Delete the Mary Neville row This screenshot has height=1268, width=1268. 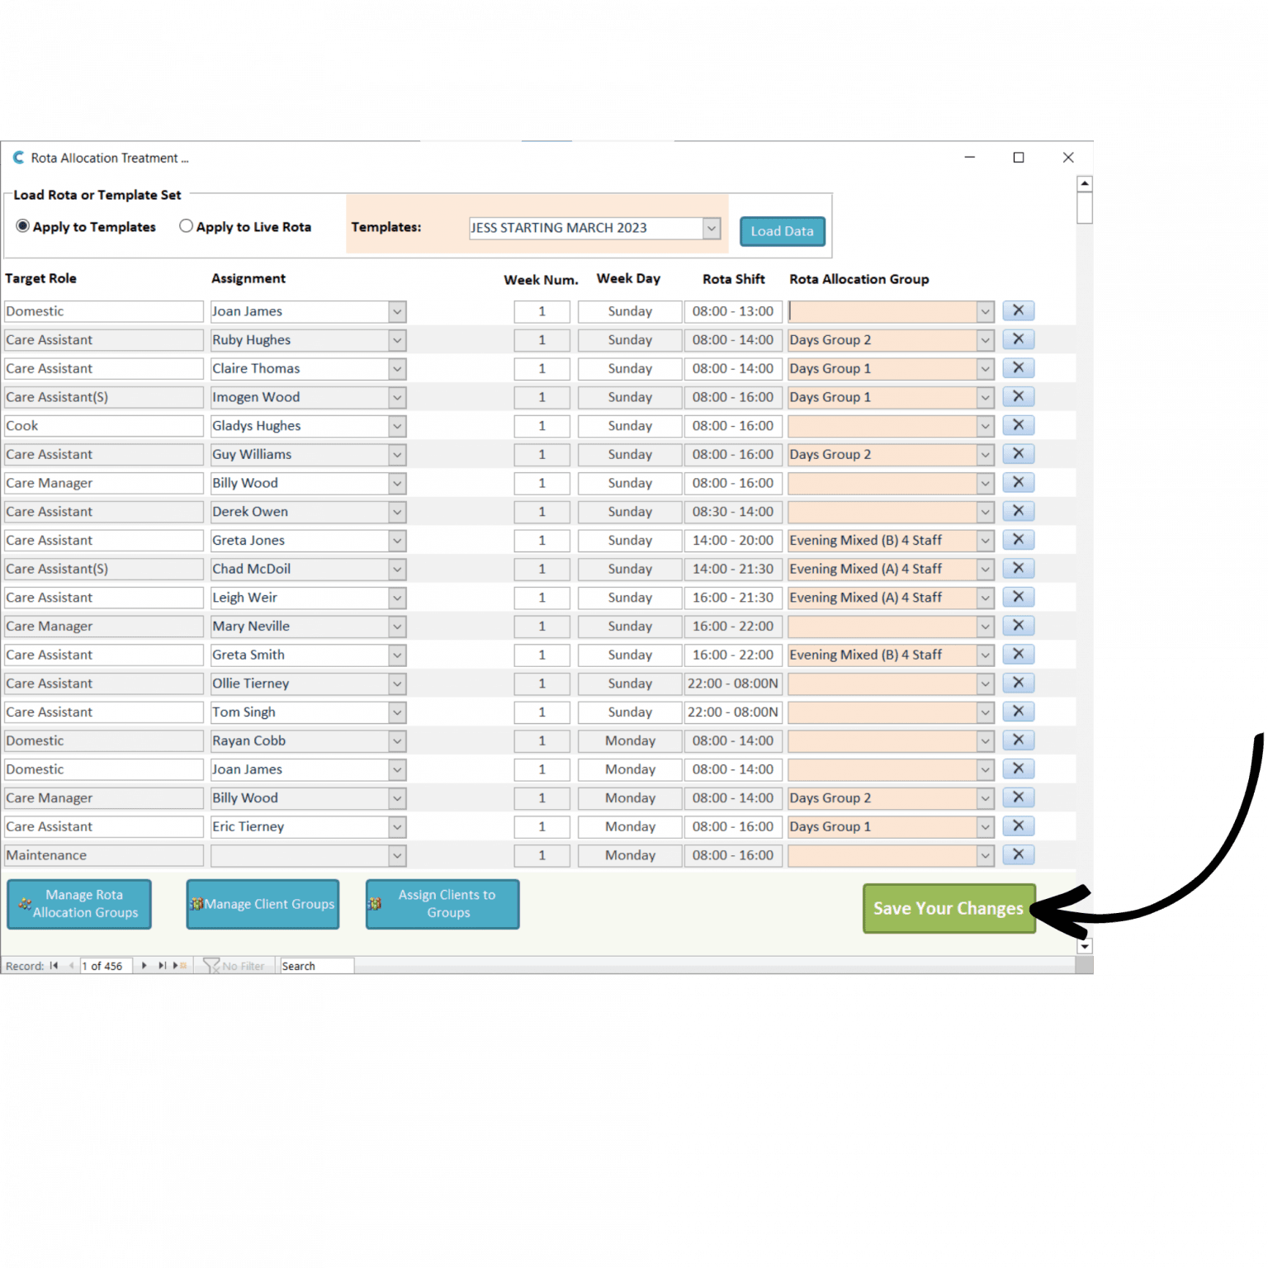(x=1018, y=626)
